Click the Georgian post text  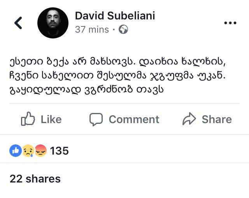[x=117, y=76]
